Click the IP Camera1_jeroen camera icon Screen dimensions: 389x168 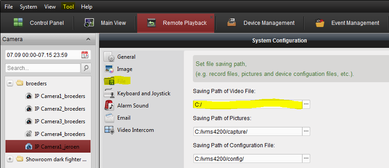29,146
